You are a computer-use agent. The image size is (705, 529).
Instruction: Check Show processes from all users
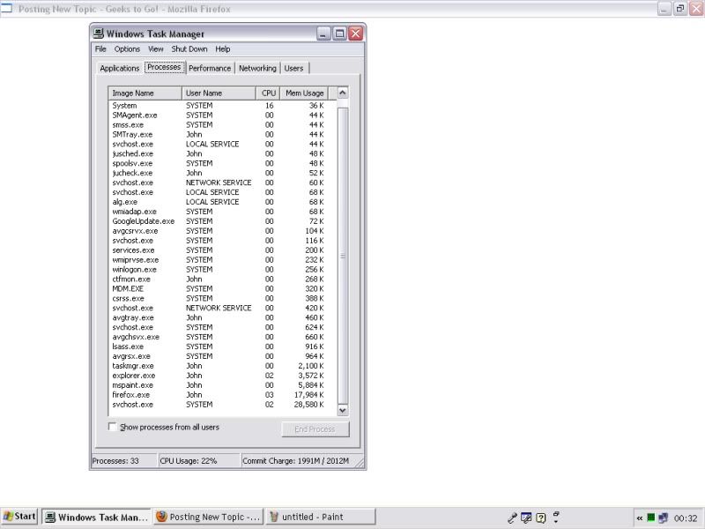click(113, 427)
